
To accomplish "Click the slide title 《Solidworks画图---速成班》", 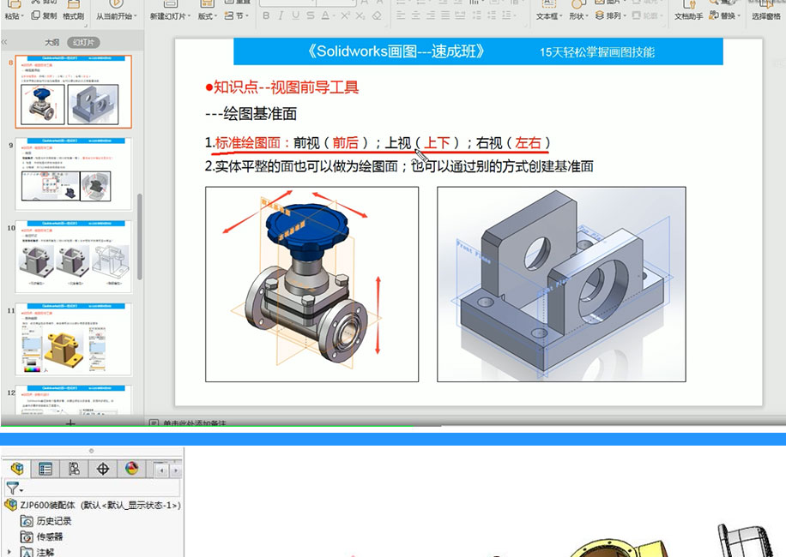I will click(x=396, y=51).
